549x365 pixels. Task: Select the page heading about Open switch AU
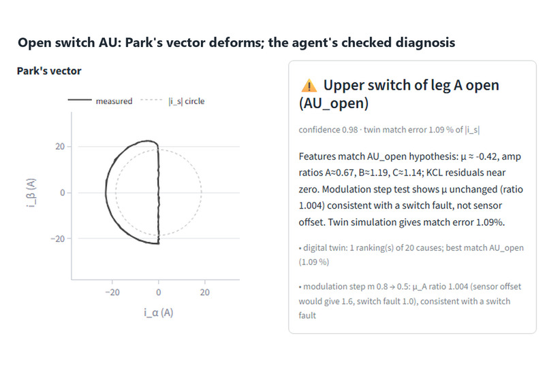tap(236, 43)
